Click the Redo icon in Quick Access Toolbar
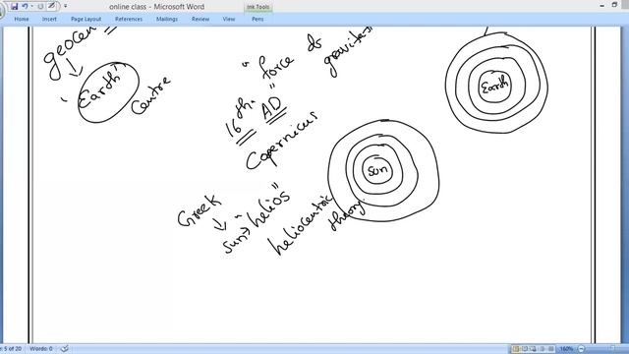This screenshot has width=629, height=354. click(40, 6)
